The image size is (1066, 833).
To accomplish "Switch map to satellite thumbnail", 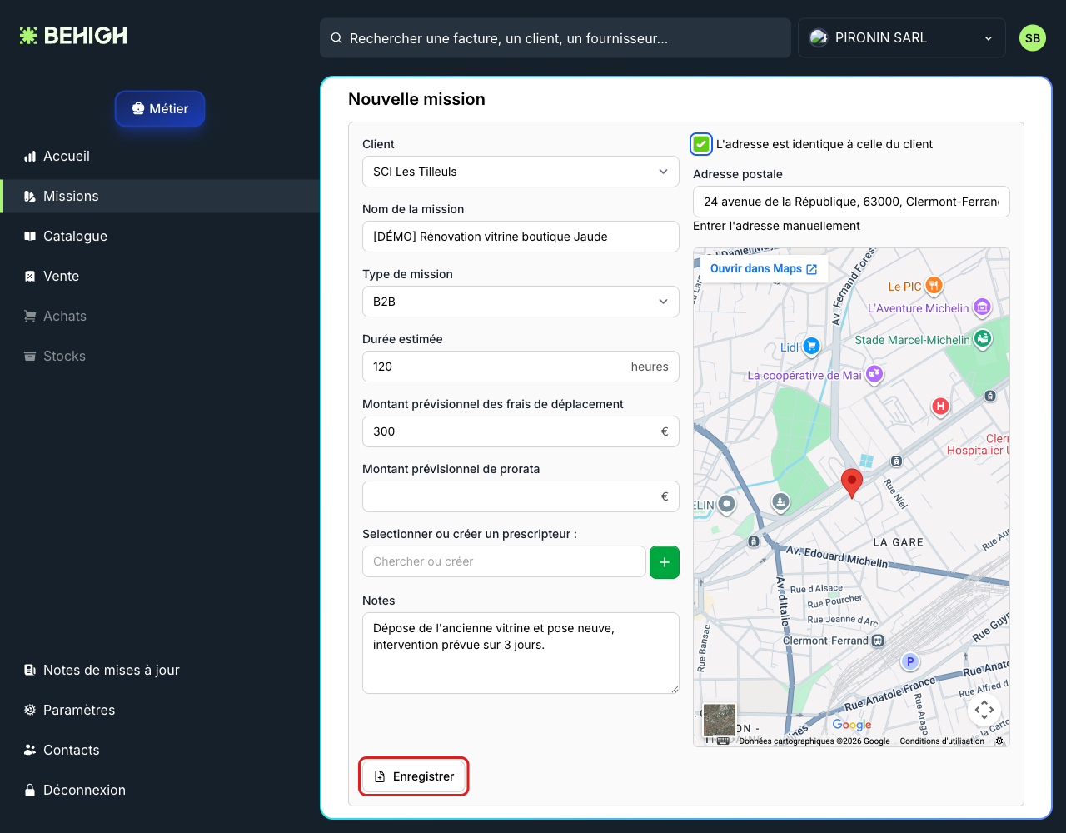I will [x=720, y=721].
